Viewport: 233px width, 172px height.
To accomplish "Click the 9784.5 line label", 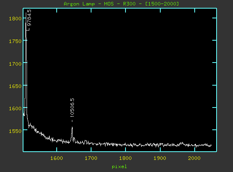I will (29, 18).
